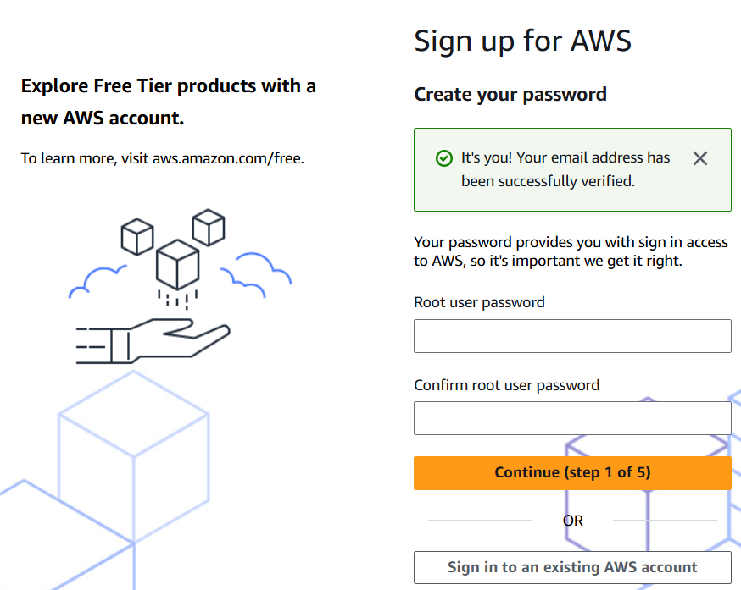Dismiss the email verified success alert
Screen dimensions: 741x590
[x=699, y=158]
